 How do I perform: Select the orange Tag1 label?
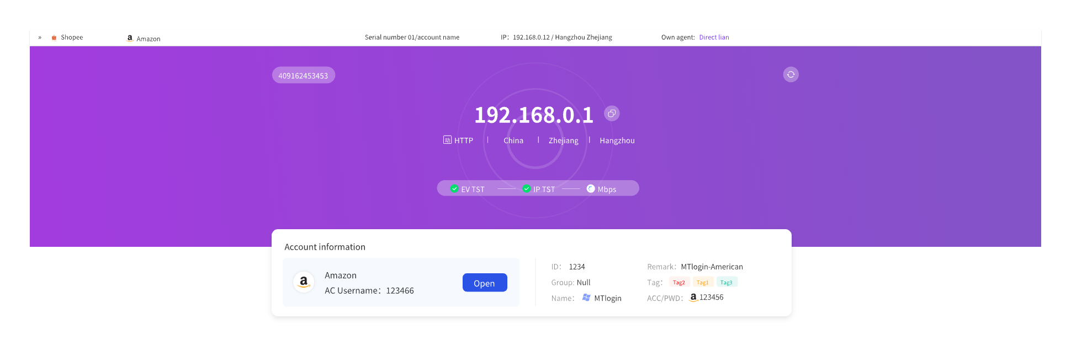[x=702, y=282]
